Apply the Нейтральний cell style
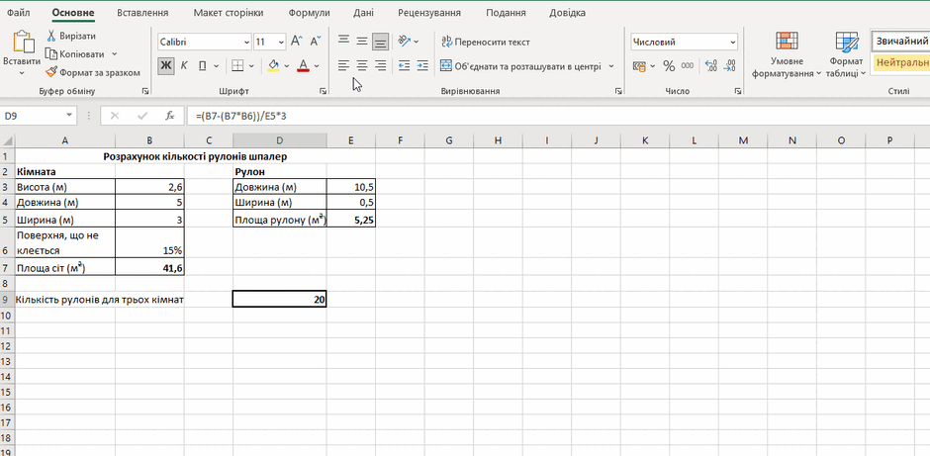This screenshot has height=456, width=930. point(901,61)
